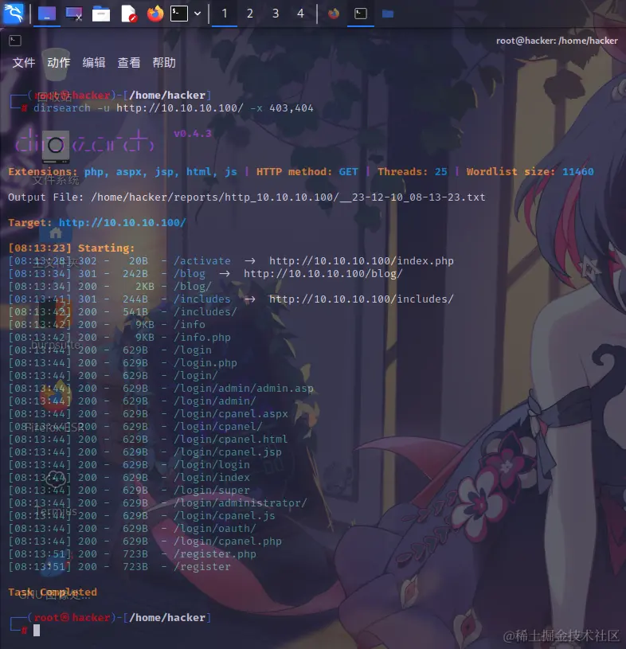Screen dimensions: 626x649
Task: Select the /register.php result path
Action: (x=215, y=553)
